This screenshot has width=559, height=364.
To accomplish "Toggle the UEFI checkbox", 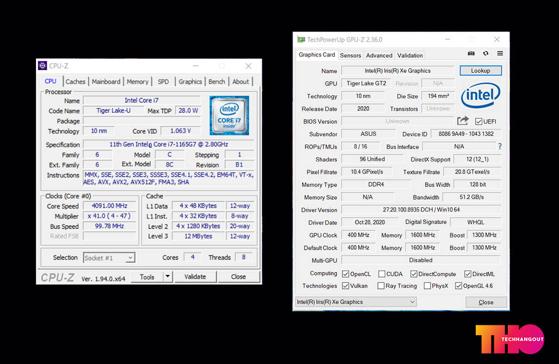I will pos(479,121).
